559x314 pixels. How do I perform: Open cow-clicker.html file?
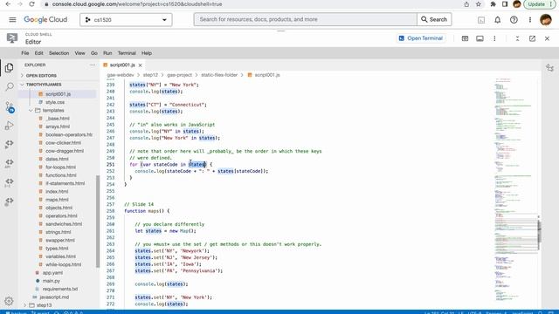tap(63, 143)
